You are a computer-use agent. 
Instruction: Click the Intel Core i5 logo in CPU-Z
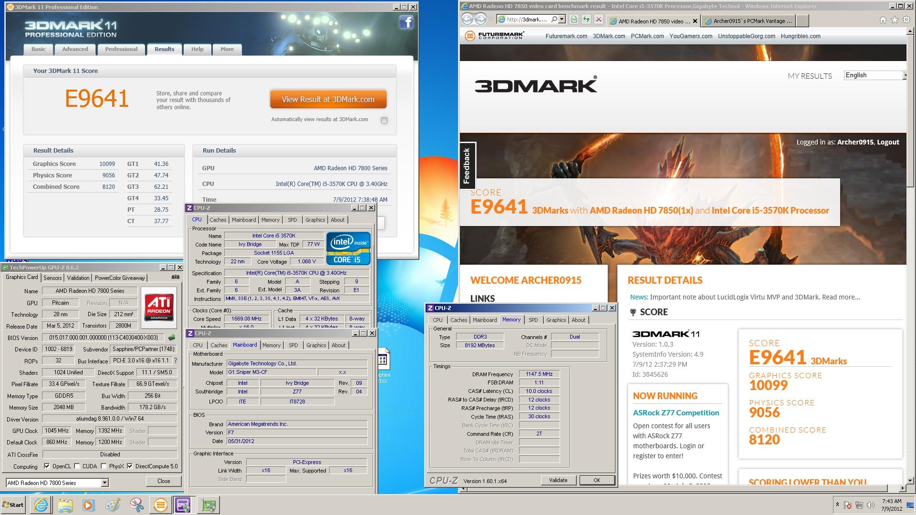(x=348, y=248)
